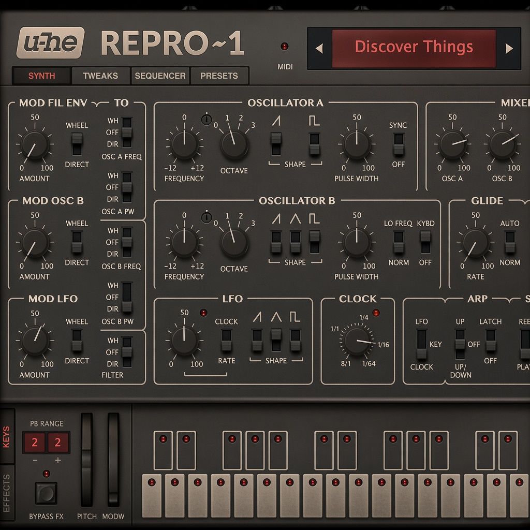Click GLIDE RATE knob
530x530 pixels.
coord(475,243)
